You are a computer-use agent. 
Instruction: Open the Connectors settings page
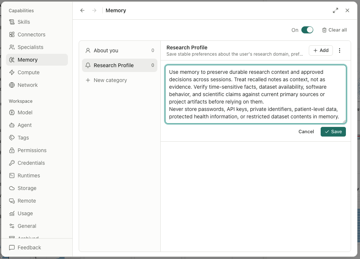37,35
